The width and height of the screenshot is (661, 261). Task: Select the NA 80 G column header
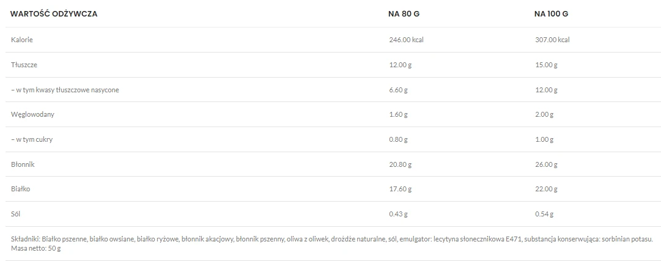404,13
